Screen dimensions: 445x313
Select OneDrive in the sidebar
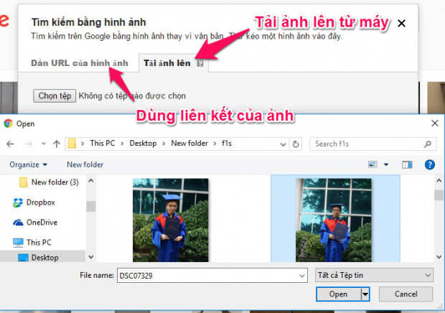click(x=41, y=223)
